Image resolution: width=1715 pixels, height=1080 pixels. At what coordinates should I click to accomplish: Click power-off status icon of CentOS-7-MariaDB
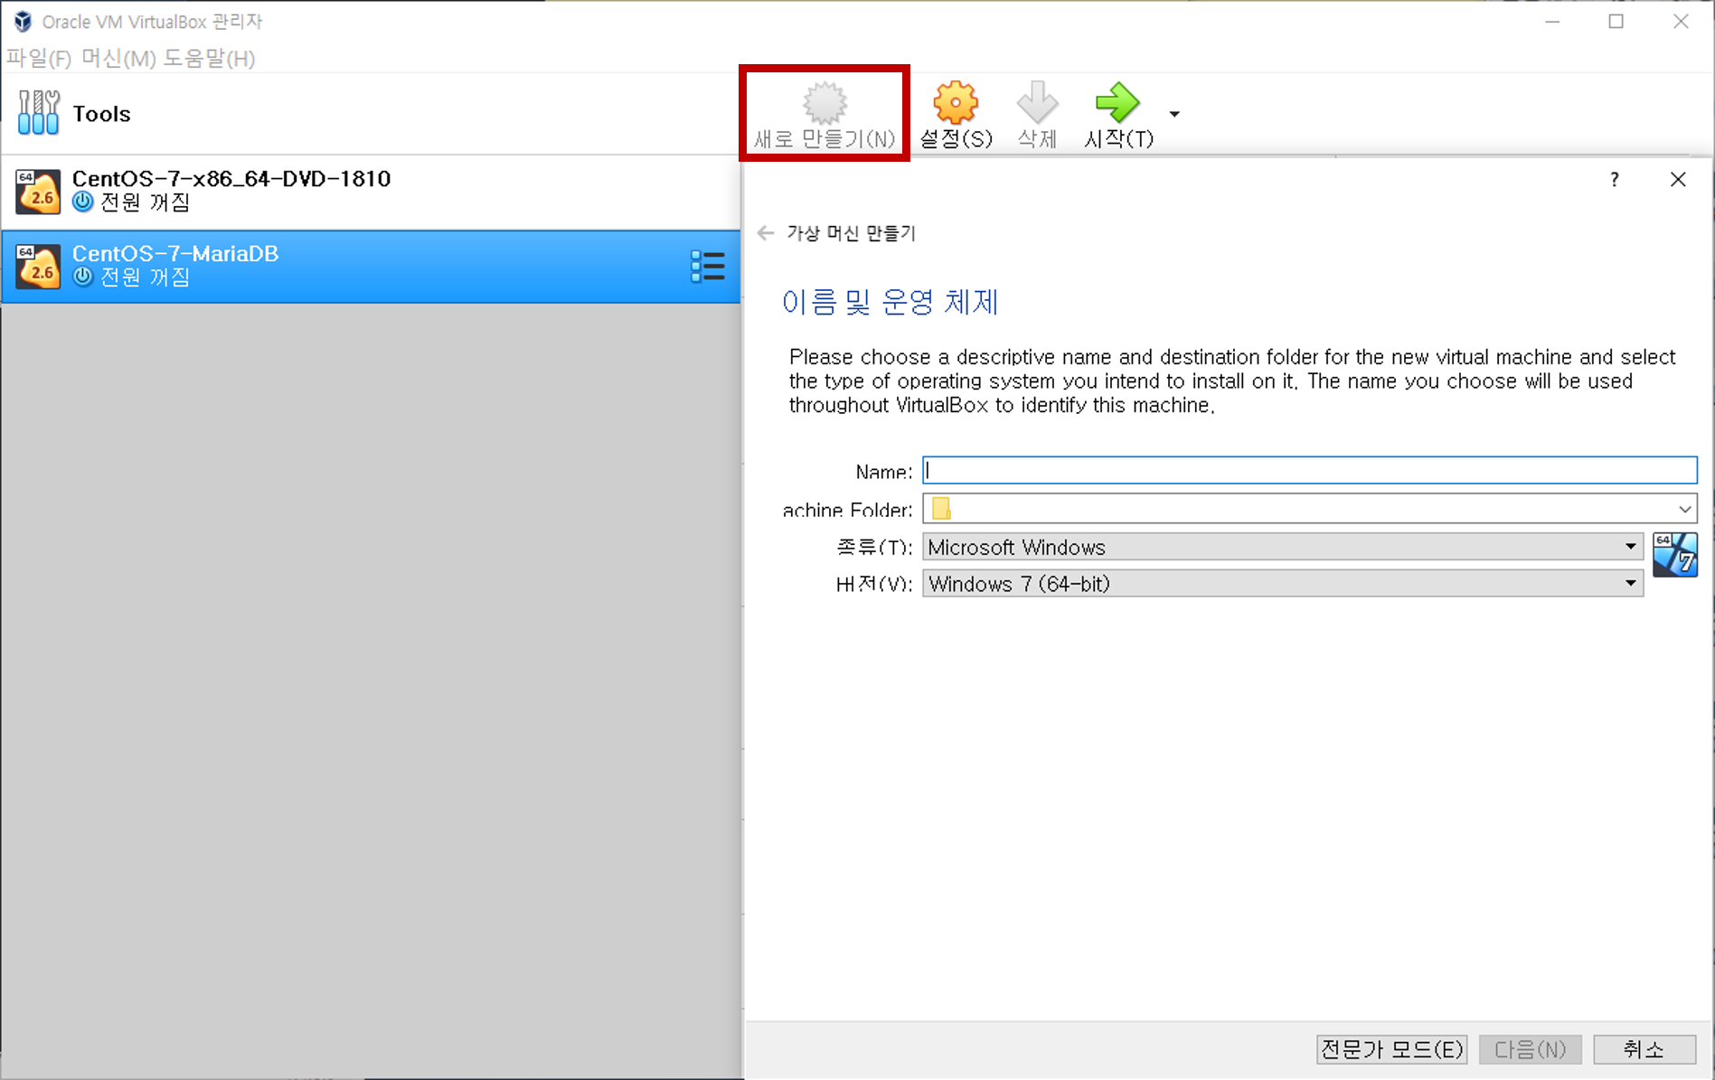(82, 277)
